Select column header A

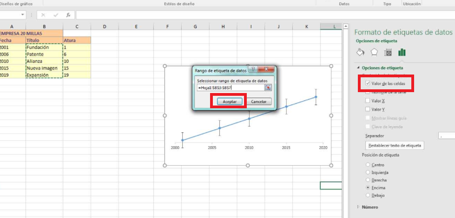(x=12, y=26)
